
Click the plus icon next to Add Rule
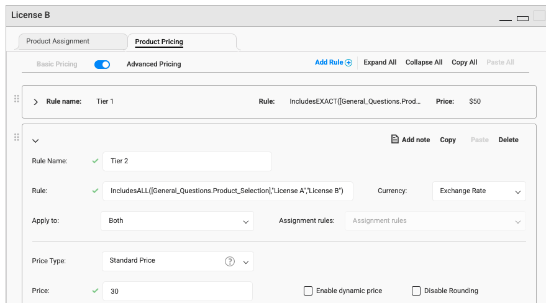coord(348,63)
